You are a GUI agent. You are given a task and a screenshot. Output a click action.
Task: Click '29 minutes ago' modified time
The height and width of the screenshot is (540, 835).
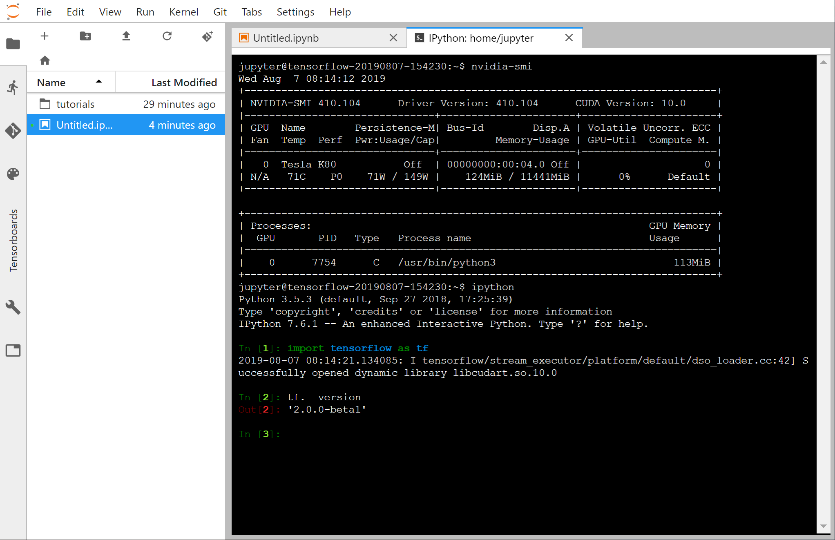coord(179,105)
